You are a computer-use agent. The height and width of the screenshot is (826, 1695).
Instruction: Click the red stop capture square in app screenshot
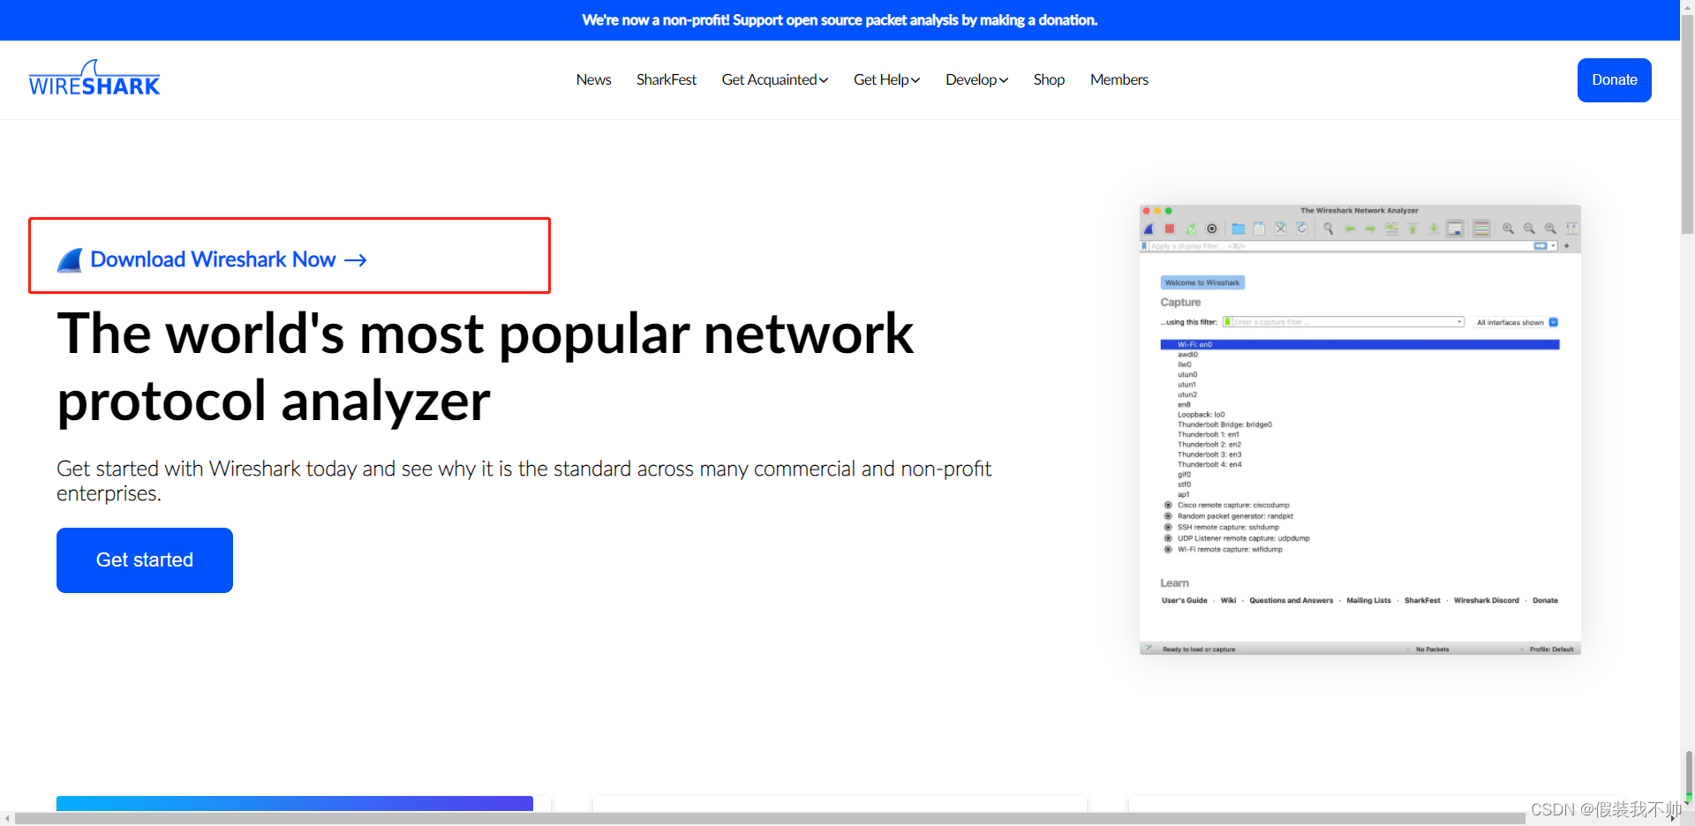[x=1170, y=229]
